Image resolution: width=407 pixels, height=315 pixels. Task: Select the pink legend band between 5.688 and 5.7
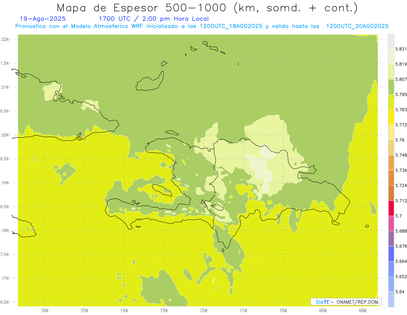pos(391,223)
